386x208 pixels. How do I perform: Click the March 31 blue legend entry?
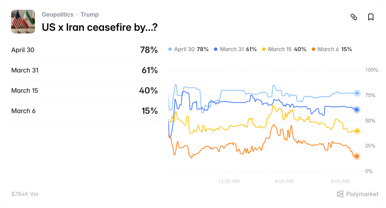(235, 49)
